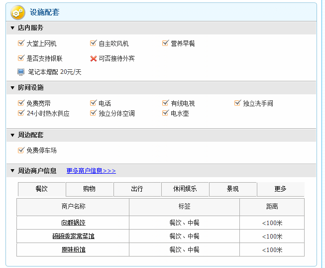This screenshot has width=325, height=268.
Task: Click the 设施配套 header gear icon
Action: 17,11
